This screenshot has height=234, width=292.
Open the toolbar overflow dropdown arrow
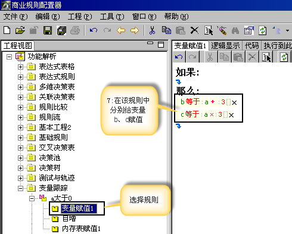point(287,30)
